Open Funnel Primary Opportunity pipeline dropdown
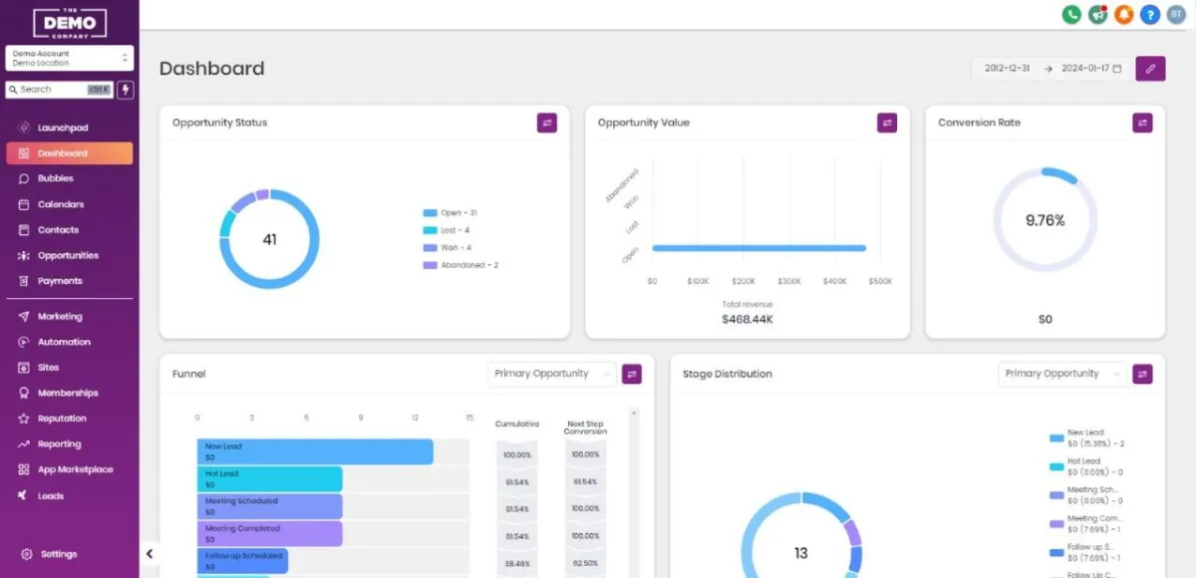1196x578 pixels. (x=552, y=374)
